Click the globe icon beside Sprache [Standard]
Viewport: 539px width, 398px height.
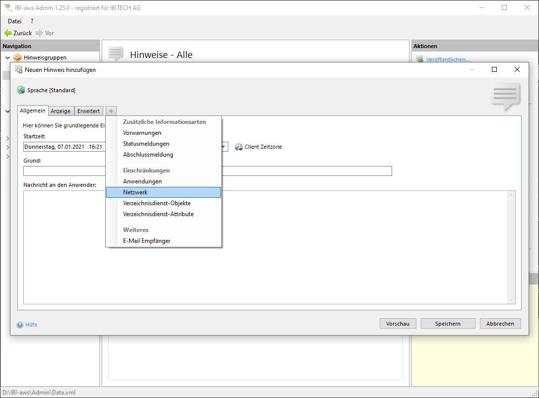pos(21,90)
